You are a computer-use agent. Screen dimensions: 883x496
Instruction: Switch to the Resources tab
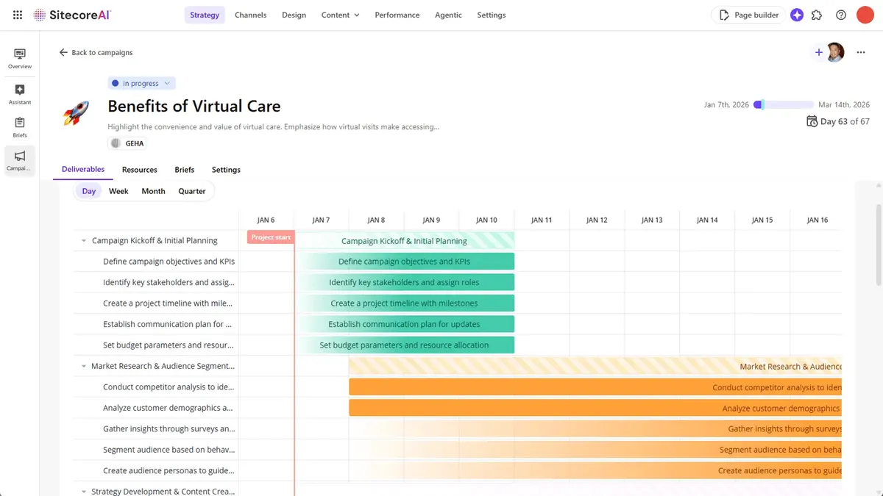pyautogui.click(x=139, y=169)
